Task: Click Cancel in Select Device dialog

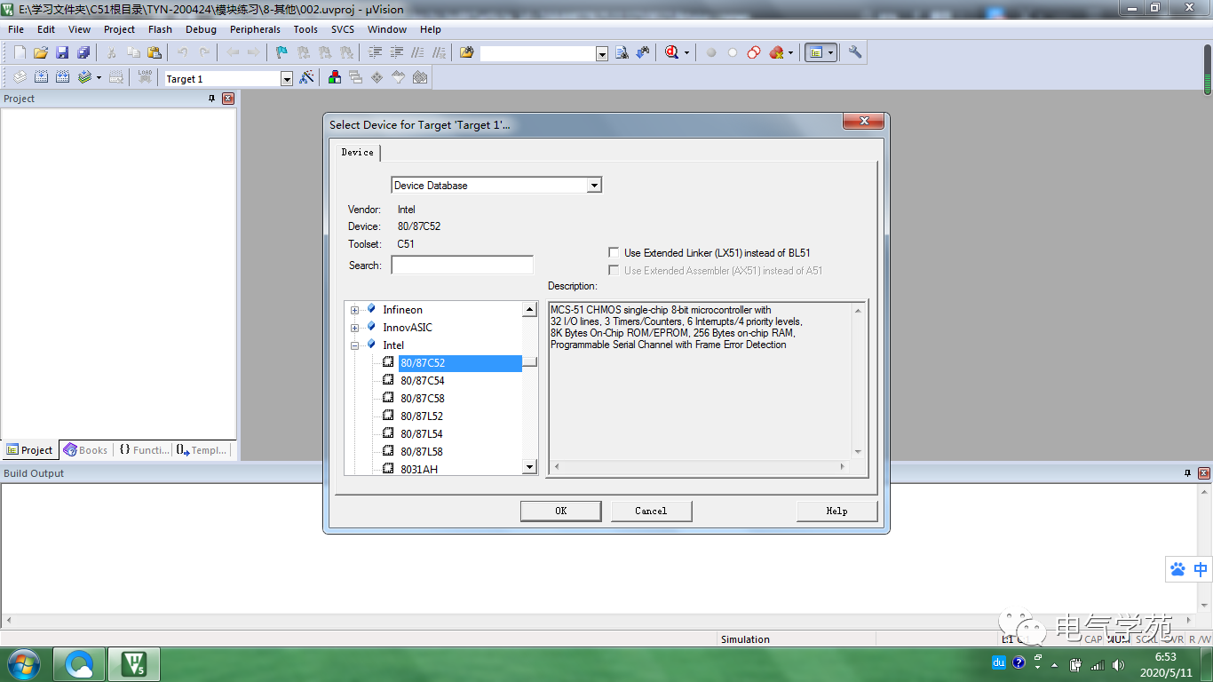Action: click(651, 511)
